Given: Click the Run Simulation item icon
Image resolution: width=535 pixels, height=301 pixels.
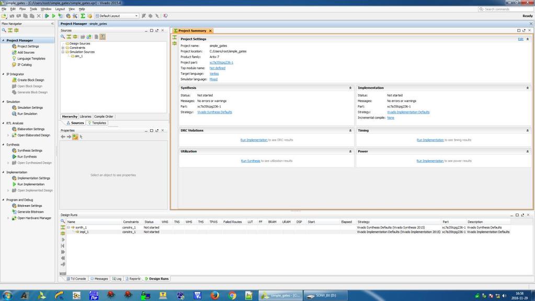Looking at the screenshot, I should tap(14, 114).
